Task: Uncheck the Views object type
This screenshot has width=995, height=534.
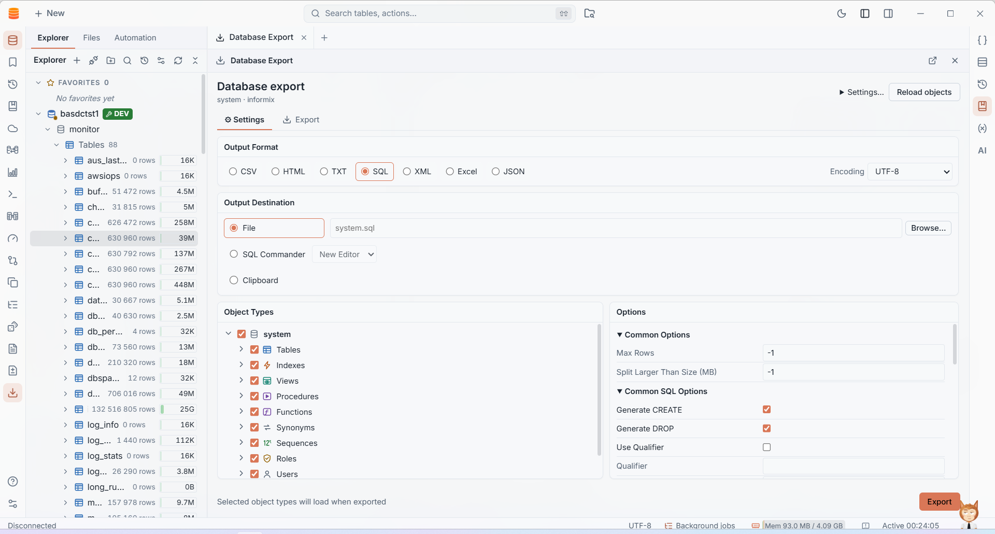Action: pyautogui.click(x=254, y=381)
